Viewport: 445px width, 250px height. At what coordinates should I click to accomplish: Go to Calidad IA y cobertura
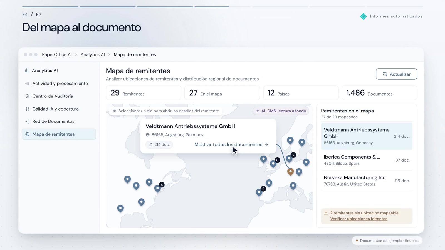pyautogui.click(x=59, y=109)
